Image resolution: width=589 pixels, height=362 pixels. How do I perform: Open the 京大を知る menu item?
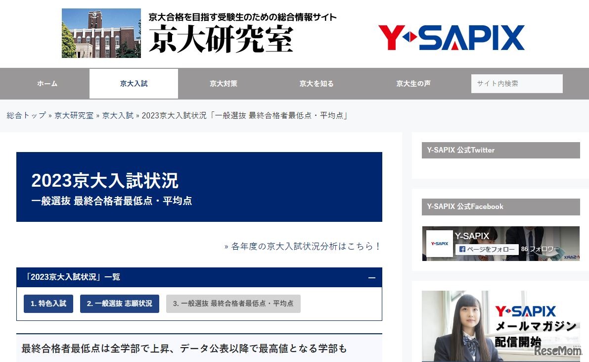click(316, 84)
